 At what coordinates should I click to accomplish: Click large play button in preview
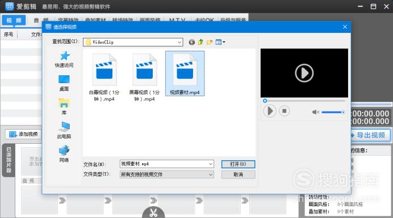click(x=304, y=73)
